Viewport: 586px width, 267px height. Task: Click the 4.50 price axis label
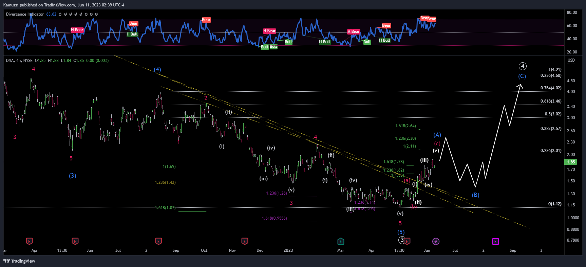click(571, 81)
